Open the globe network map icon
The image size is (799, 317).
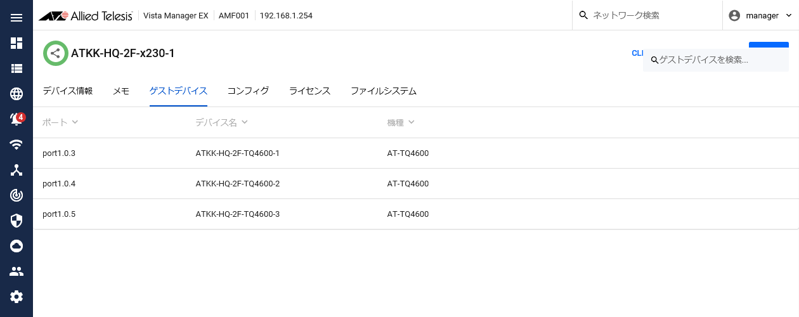tap(16, 94)
